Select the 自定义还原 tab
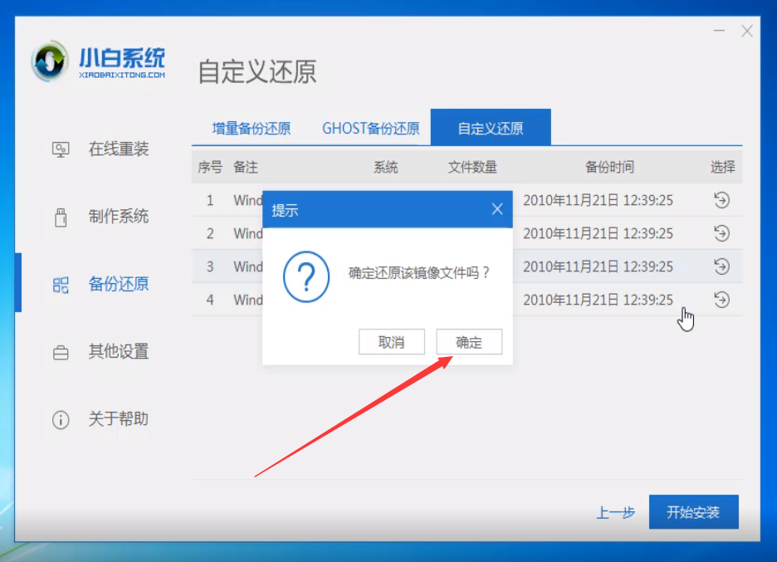The height and width of the screenshot is (562, 777). (x=491, y=127)
